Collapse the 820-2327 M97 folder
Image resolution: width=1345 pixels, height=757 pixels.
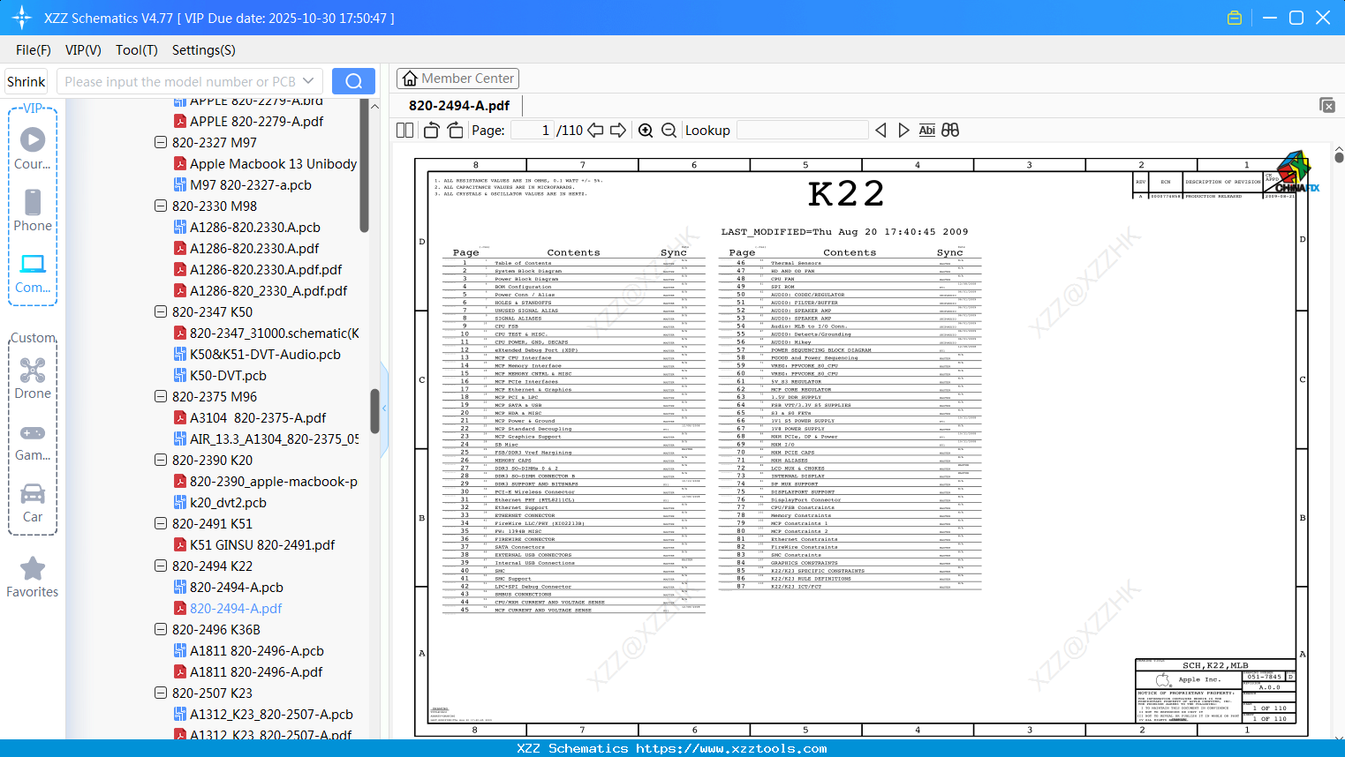click(161, 142)
